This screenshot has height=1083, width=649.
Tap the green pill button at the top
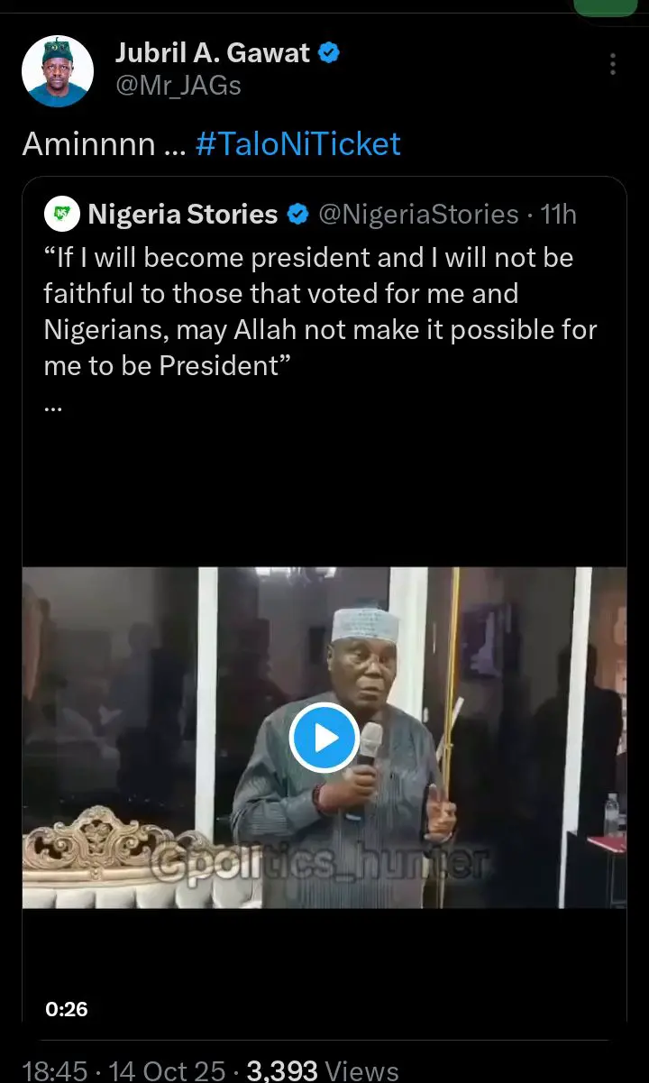(605, 7)
